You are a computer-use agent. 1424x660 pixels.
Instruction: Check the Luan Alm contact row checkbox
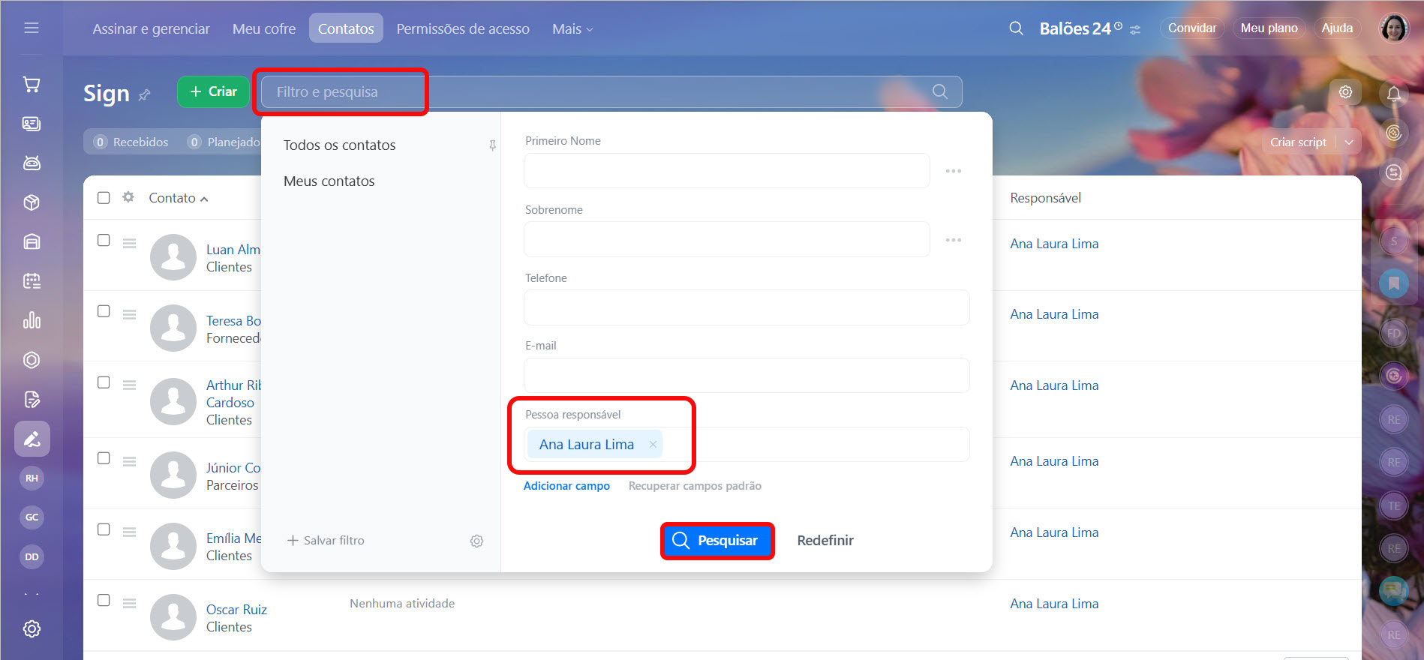point(104,240)
